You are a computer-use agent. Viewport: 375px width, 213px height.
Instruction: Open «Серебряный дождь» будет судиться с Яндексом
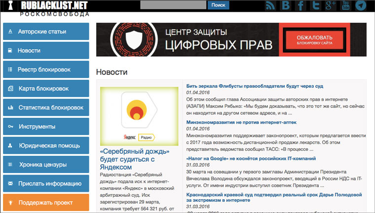click(135, 159)
